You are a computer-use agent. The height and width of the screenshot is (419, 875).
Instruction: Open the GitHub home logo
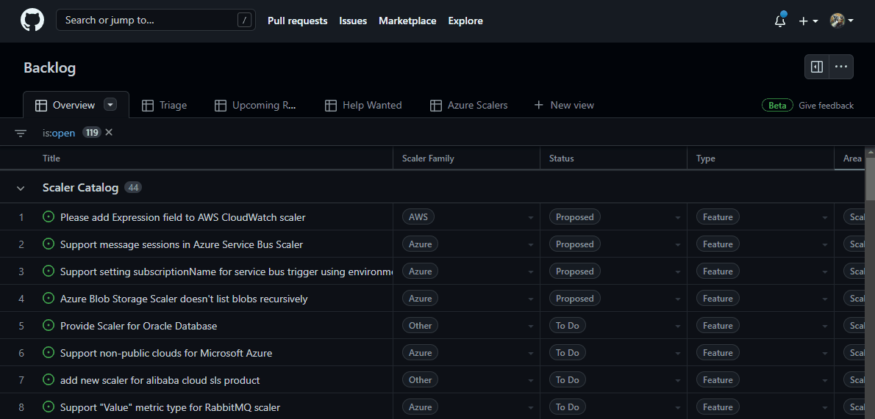coord(32,21)
